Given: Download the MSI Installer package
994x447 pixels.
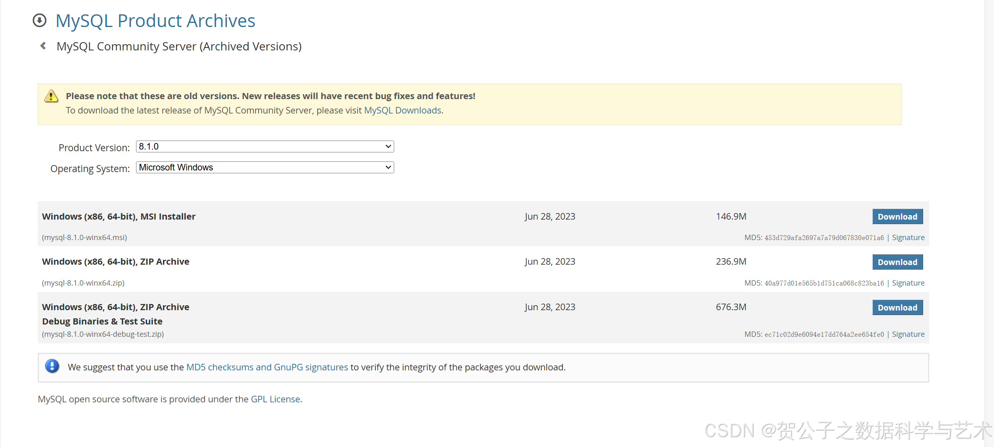Looking at the screenshot, I should point(898,217).
